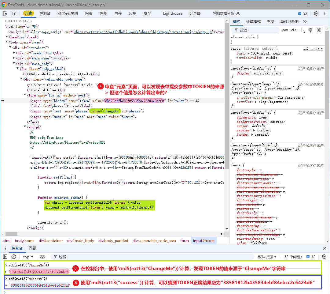Create a live expression with the eye icon

tap(42, 257)
